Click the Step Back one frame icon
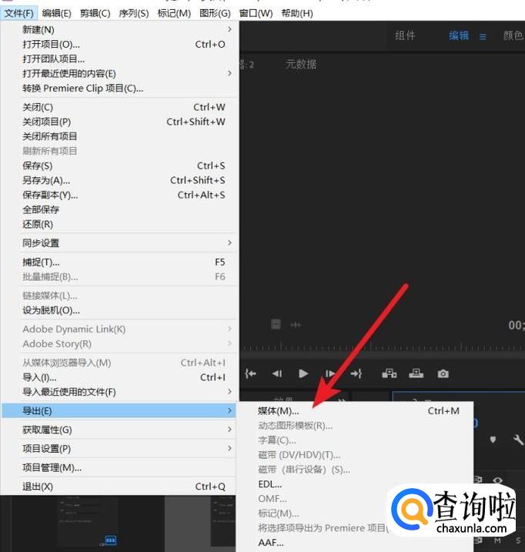The image size is (525, 552). coord(277,373)
